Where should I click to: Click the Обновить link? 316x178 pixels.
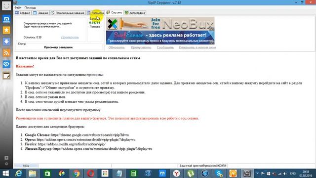coord(117,47)
